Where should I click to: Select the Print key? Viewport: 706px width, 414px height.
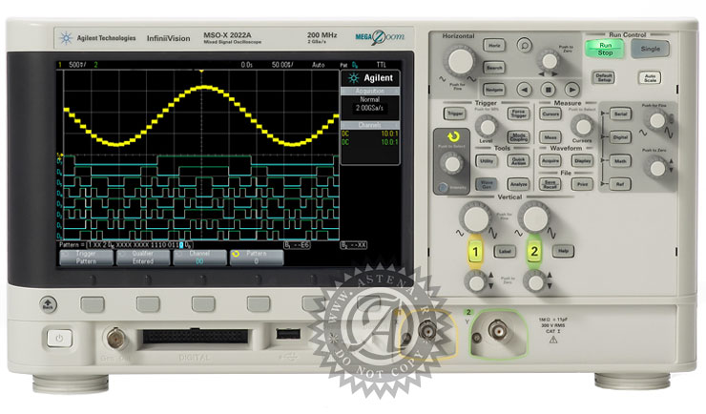pos(582,183)
